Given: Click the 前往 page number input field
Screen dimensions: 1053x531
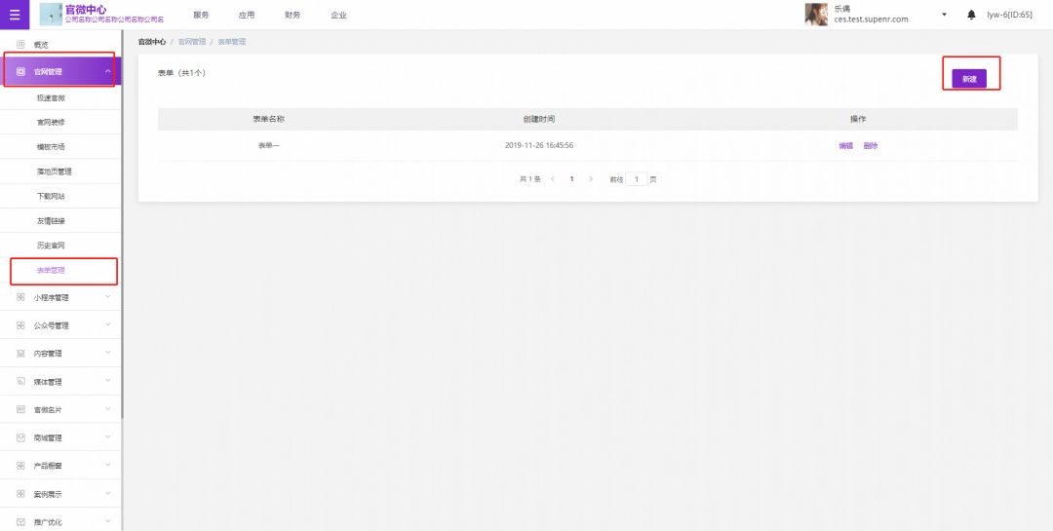Looking at the screenshot, I should (636, 179).
